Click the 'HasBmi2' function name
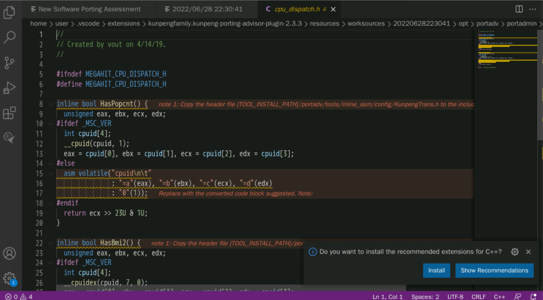543x300 pixels. pos(114,243)
